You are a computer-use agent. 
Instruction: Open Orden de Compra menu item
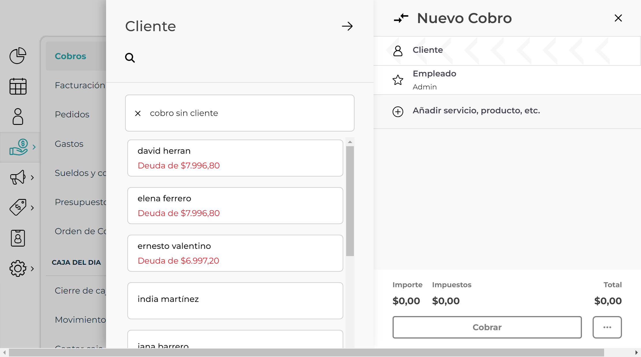[80, 231]
